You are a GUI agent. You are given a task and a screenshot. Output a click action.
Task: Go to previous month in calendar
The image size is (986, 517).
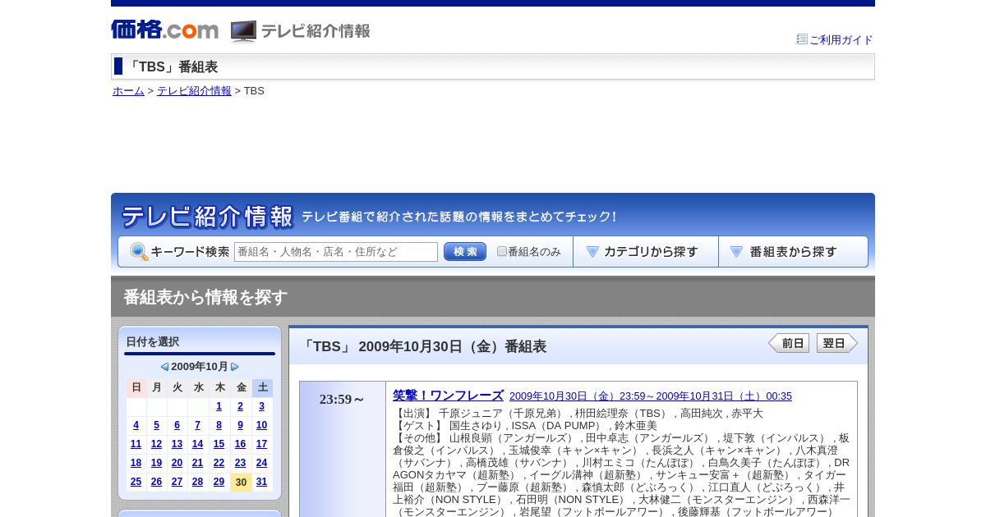[x=164, y=367]
